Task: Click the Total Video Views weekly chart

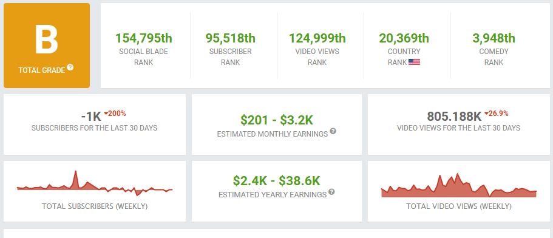Action: tap(459, 185)
